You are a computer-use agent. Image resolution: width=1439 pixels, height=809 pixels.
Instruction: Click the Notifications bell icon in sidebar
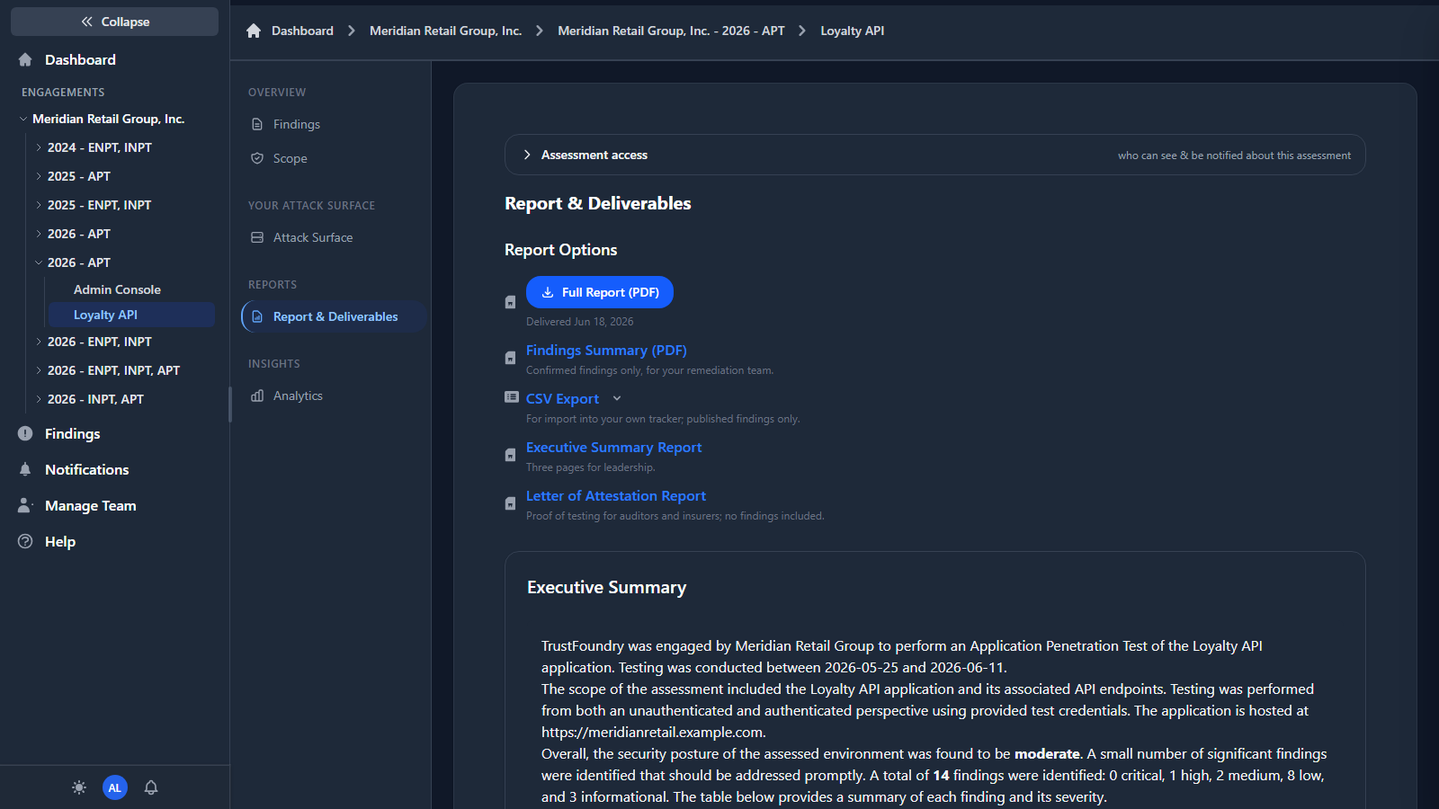25,469
